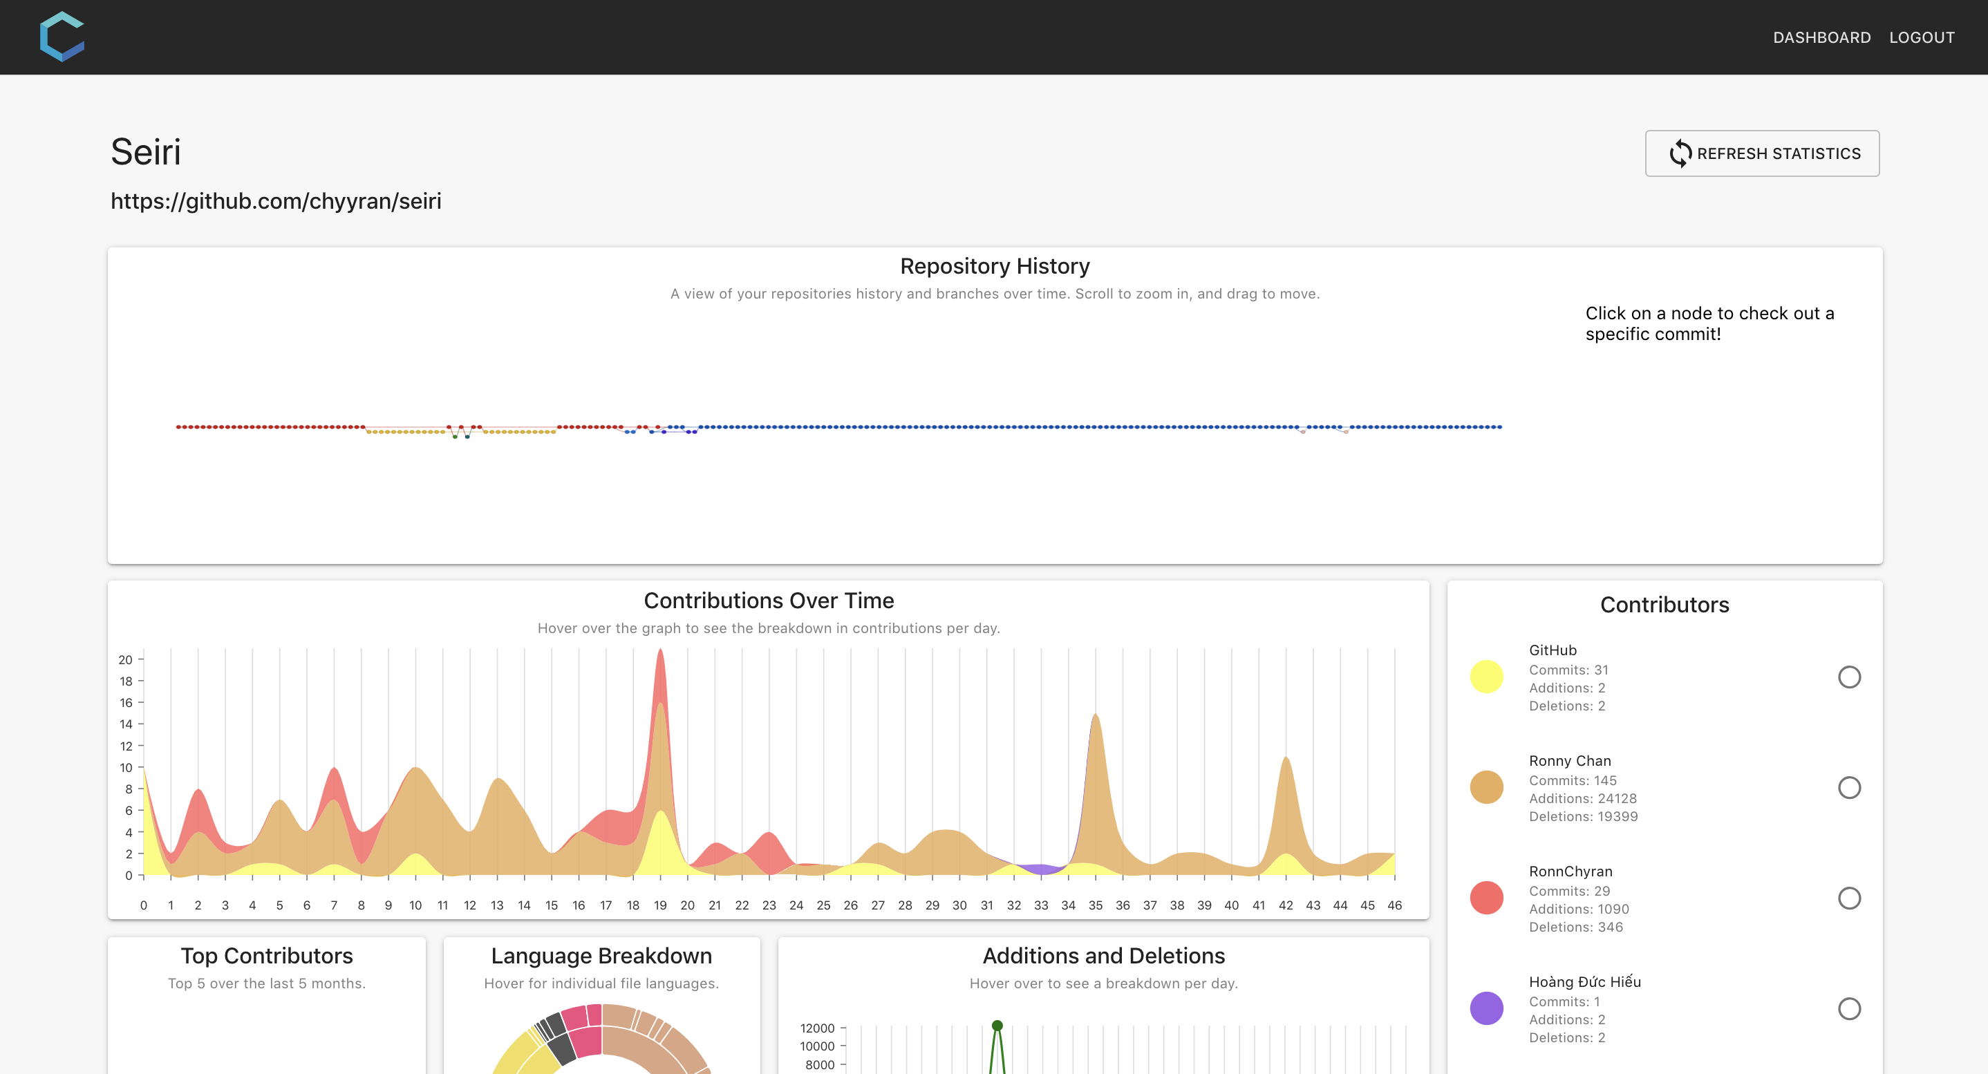This screenshot has width=1988, height=1074.
Task: Click the last blue commit node in history
Action: click(x=1499, y=426)
